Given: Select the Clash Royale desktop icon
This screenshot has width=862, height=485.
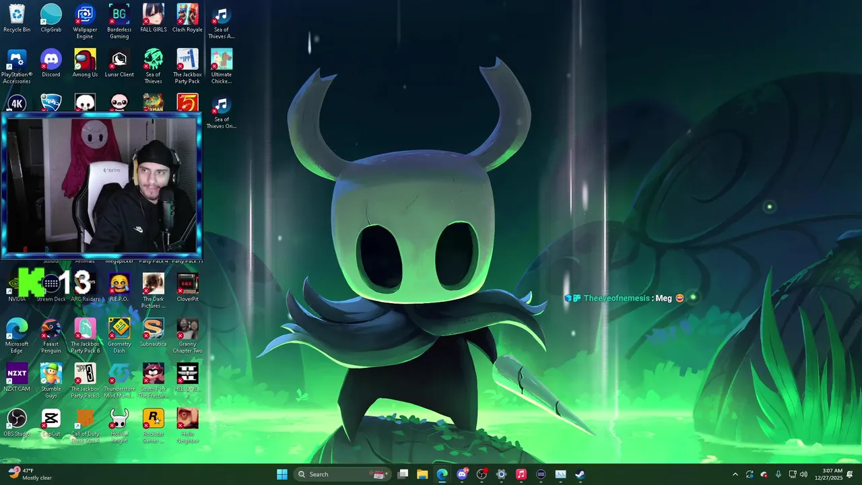Looking at the screenshot, I should (187, 18).
